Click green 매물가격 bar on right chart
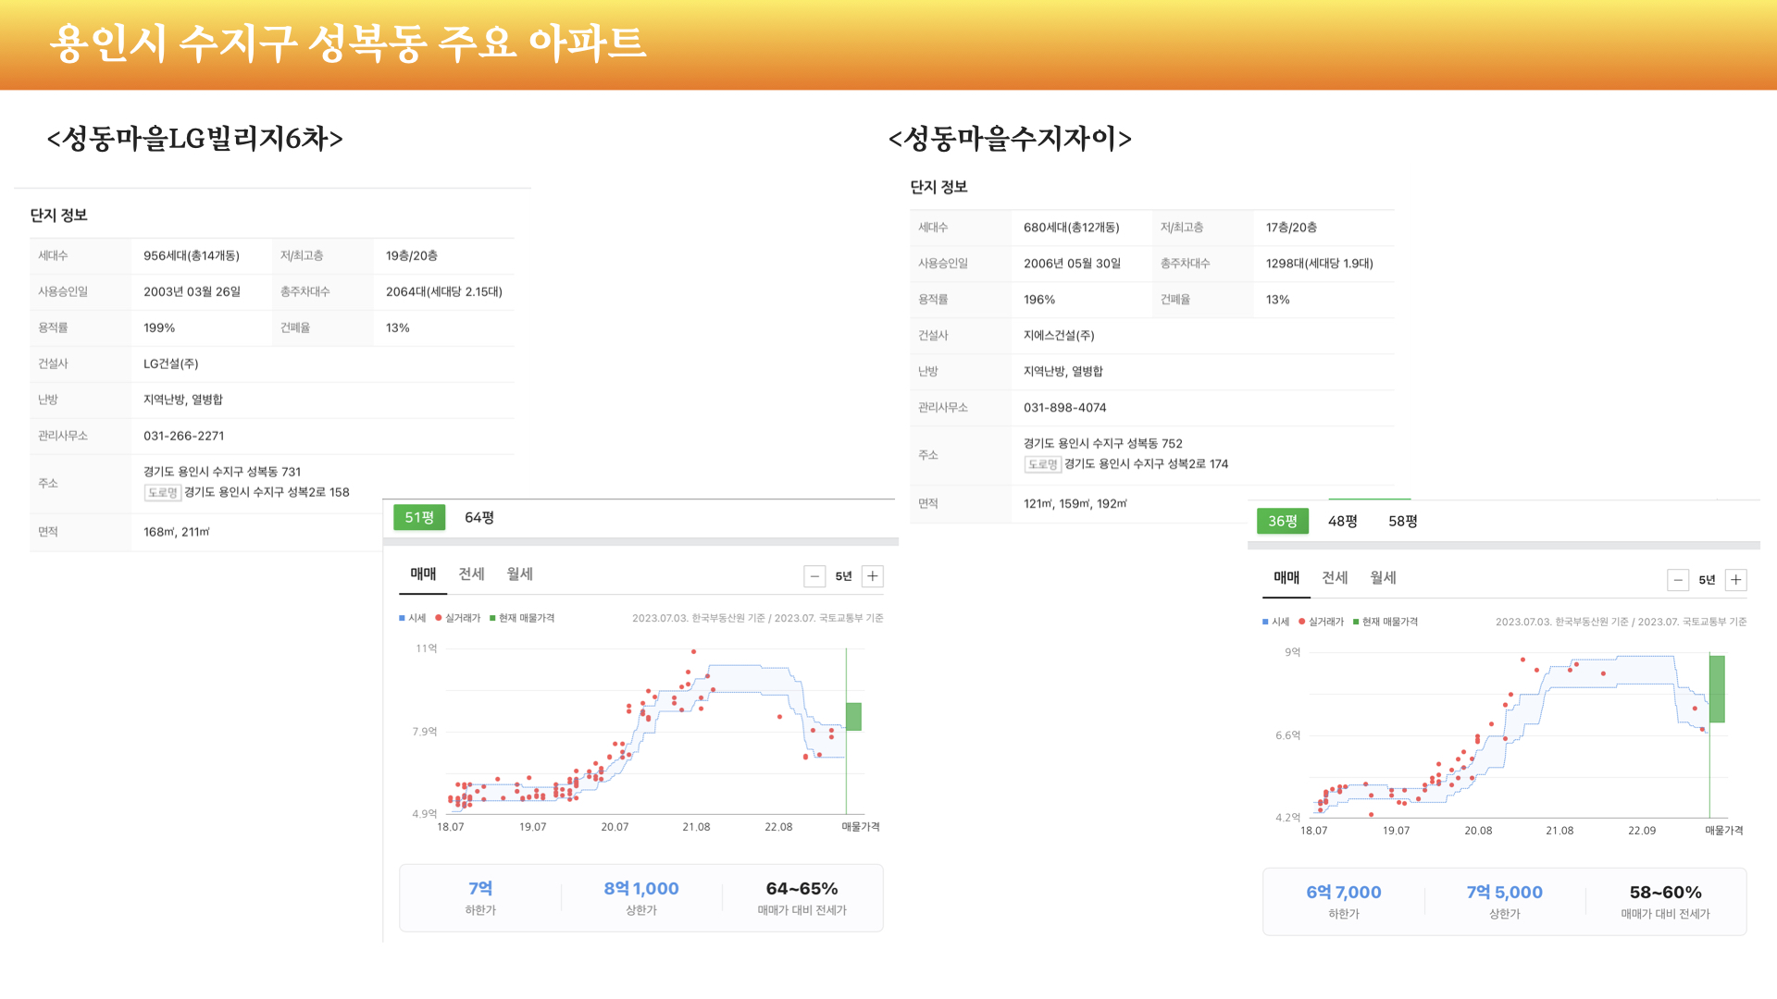The image size is (1777, 999). tap(1717, 688)
